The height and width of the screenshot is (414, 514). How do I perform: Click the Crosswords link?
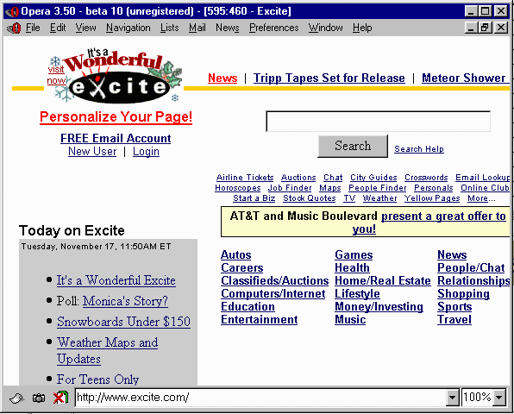tap(426, 178)
